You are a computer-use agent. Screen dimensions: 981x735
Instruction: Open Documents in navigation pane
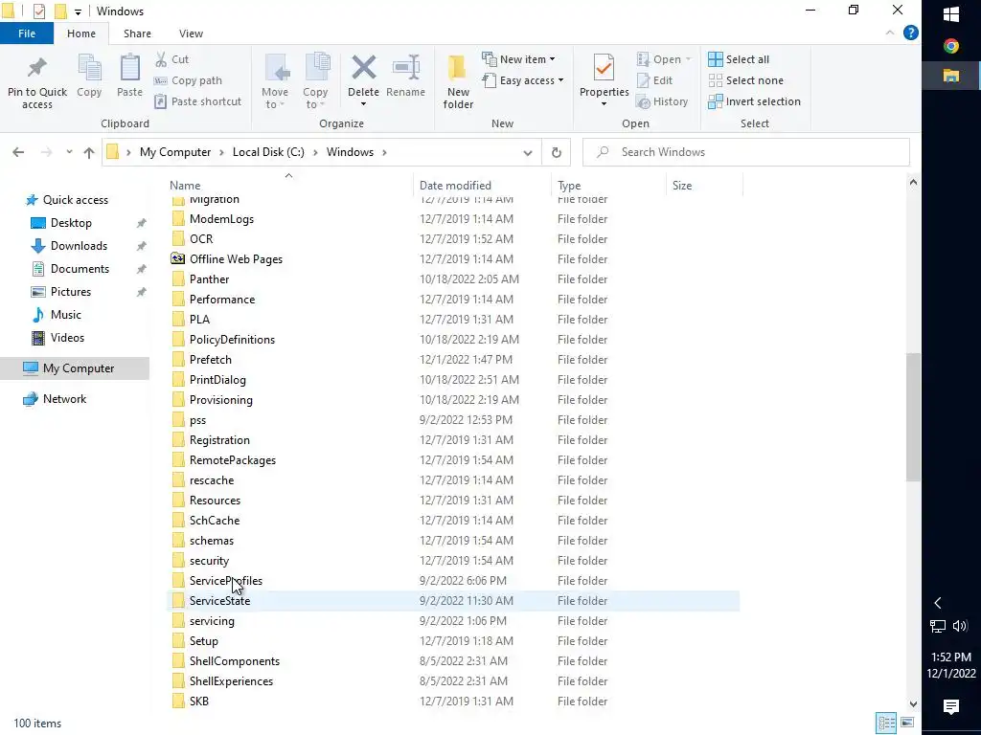80,269
